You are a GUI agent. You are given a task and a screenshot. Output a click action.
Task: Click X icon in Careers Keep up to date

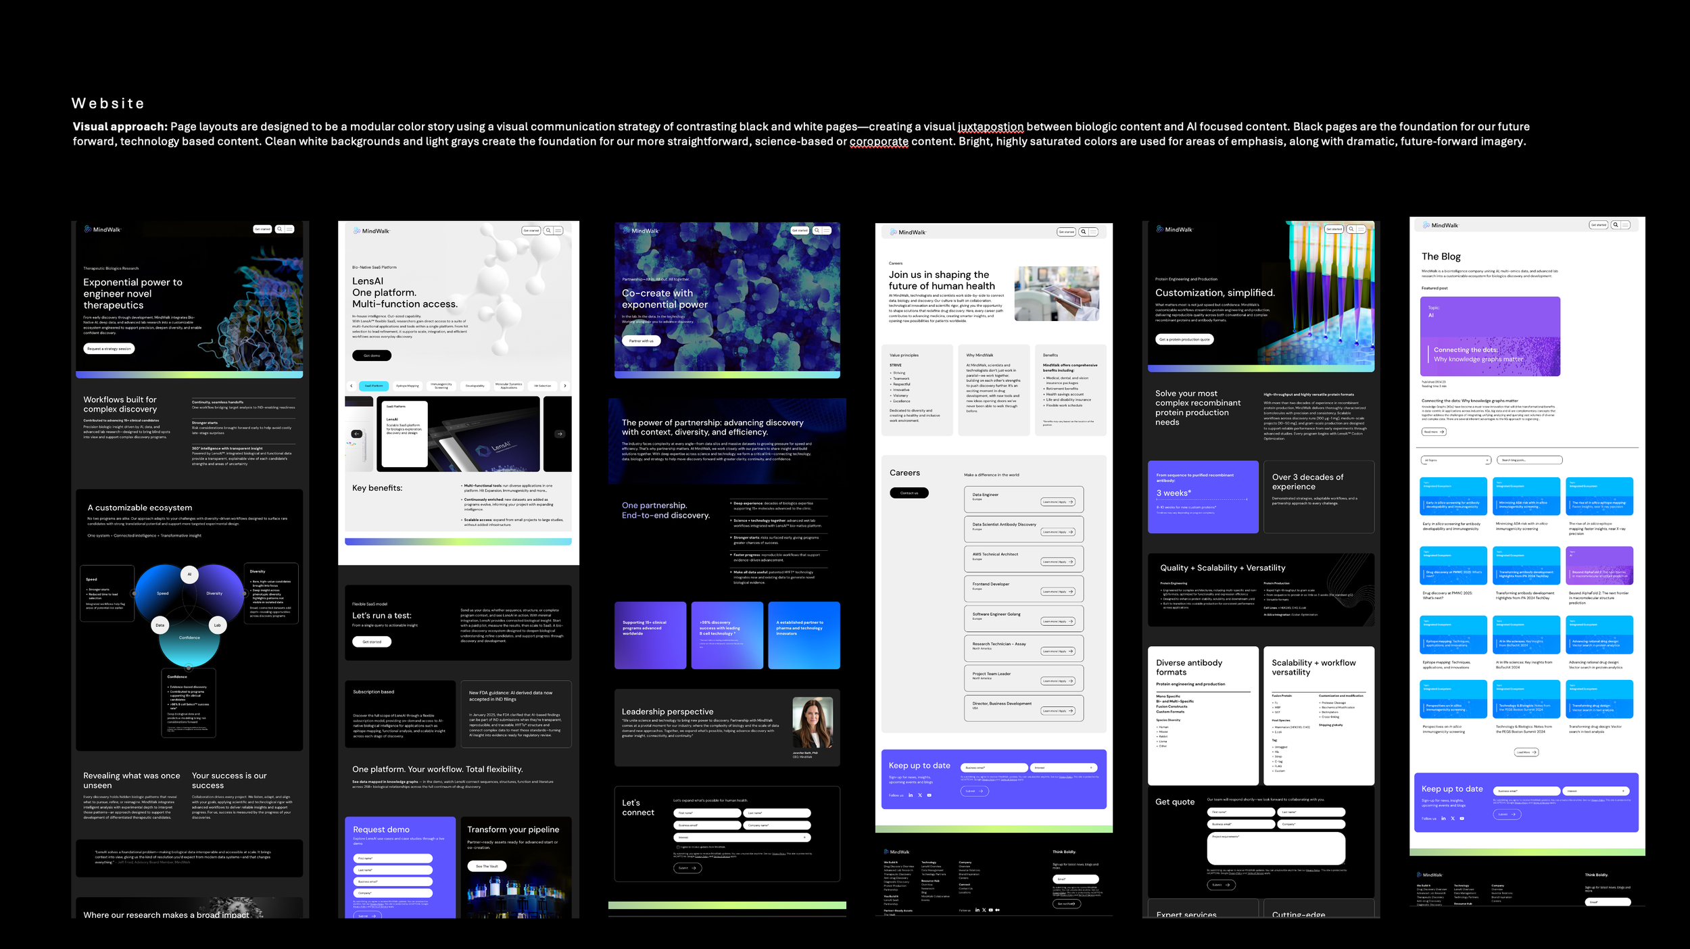tap(920, 796)
